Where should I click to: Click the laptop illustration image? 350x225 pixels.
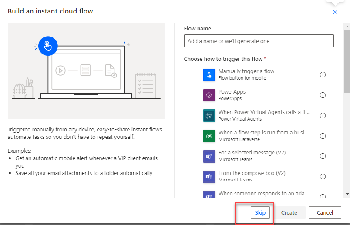click(86, 71)
